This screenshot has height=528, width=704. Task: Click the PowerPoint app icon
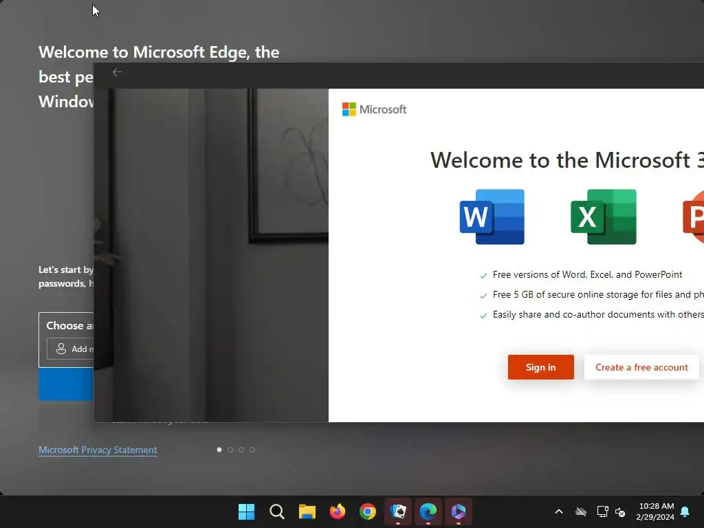[x=693, y=217]
